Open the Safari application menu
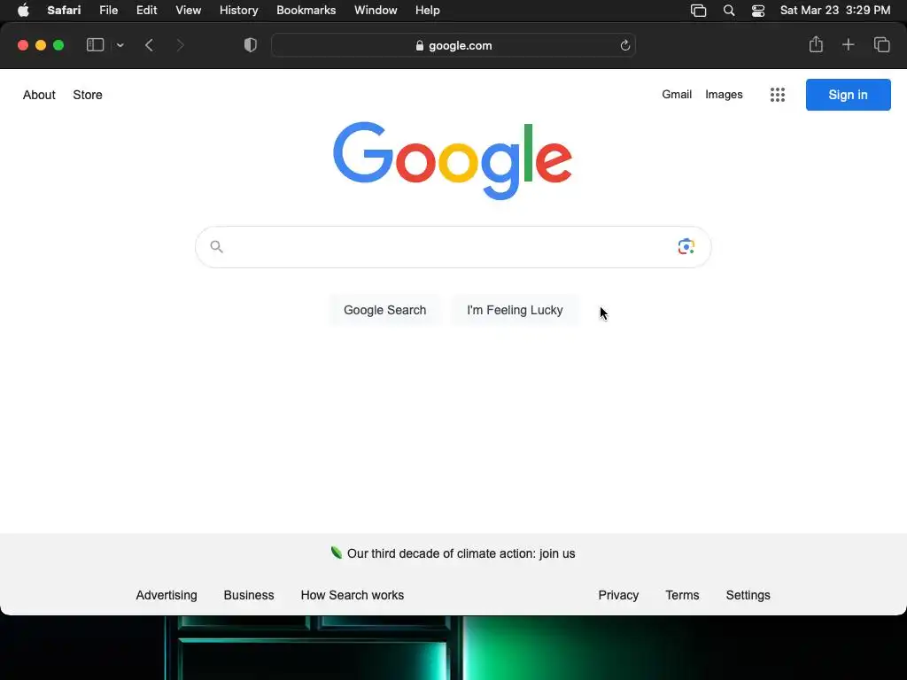 pyautogui.click(x=64, y=11)
